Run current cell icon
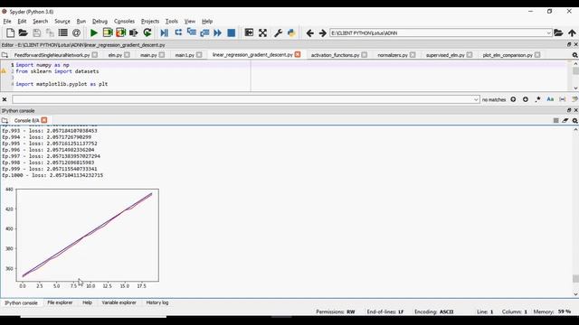This screenshot has width=579, height=325. [108, 32]
